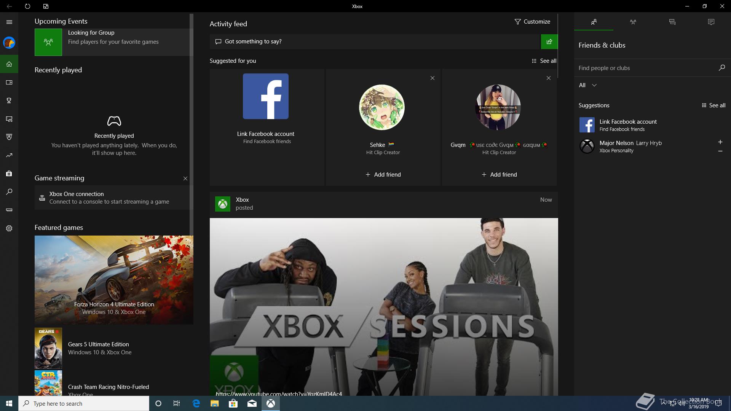Image resolution: width=731 pixels, height=411 pixels.
Task: Switch to the Messages tab icon
Action: (672, 22)
